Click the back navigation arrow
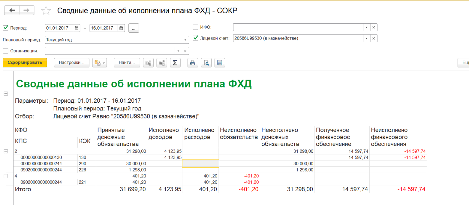Viewport: 469px width, 205px height. click(12, 10)
